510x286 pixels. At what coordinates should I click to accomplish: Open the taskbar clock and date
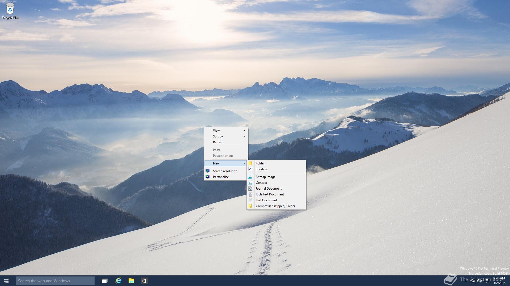point(499,281)
